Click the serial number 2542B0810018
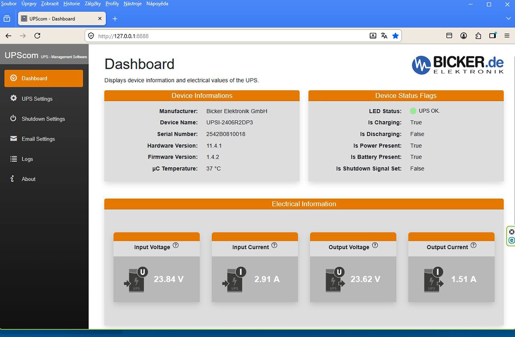The image size is (515, 337). (x=226, y=134)
